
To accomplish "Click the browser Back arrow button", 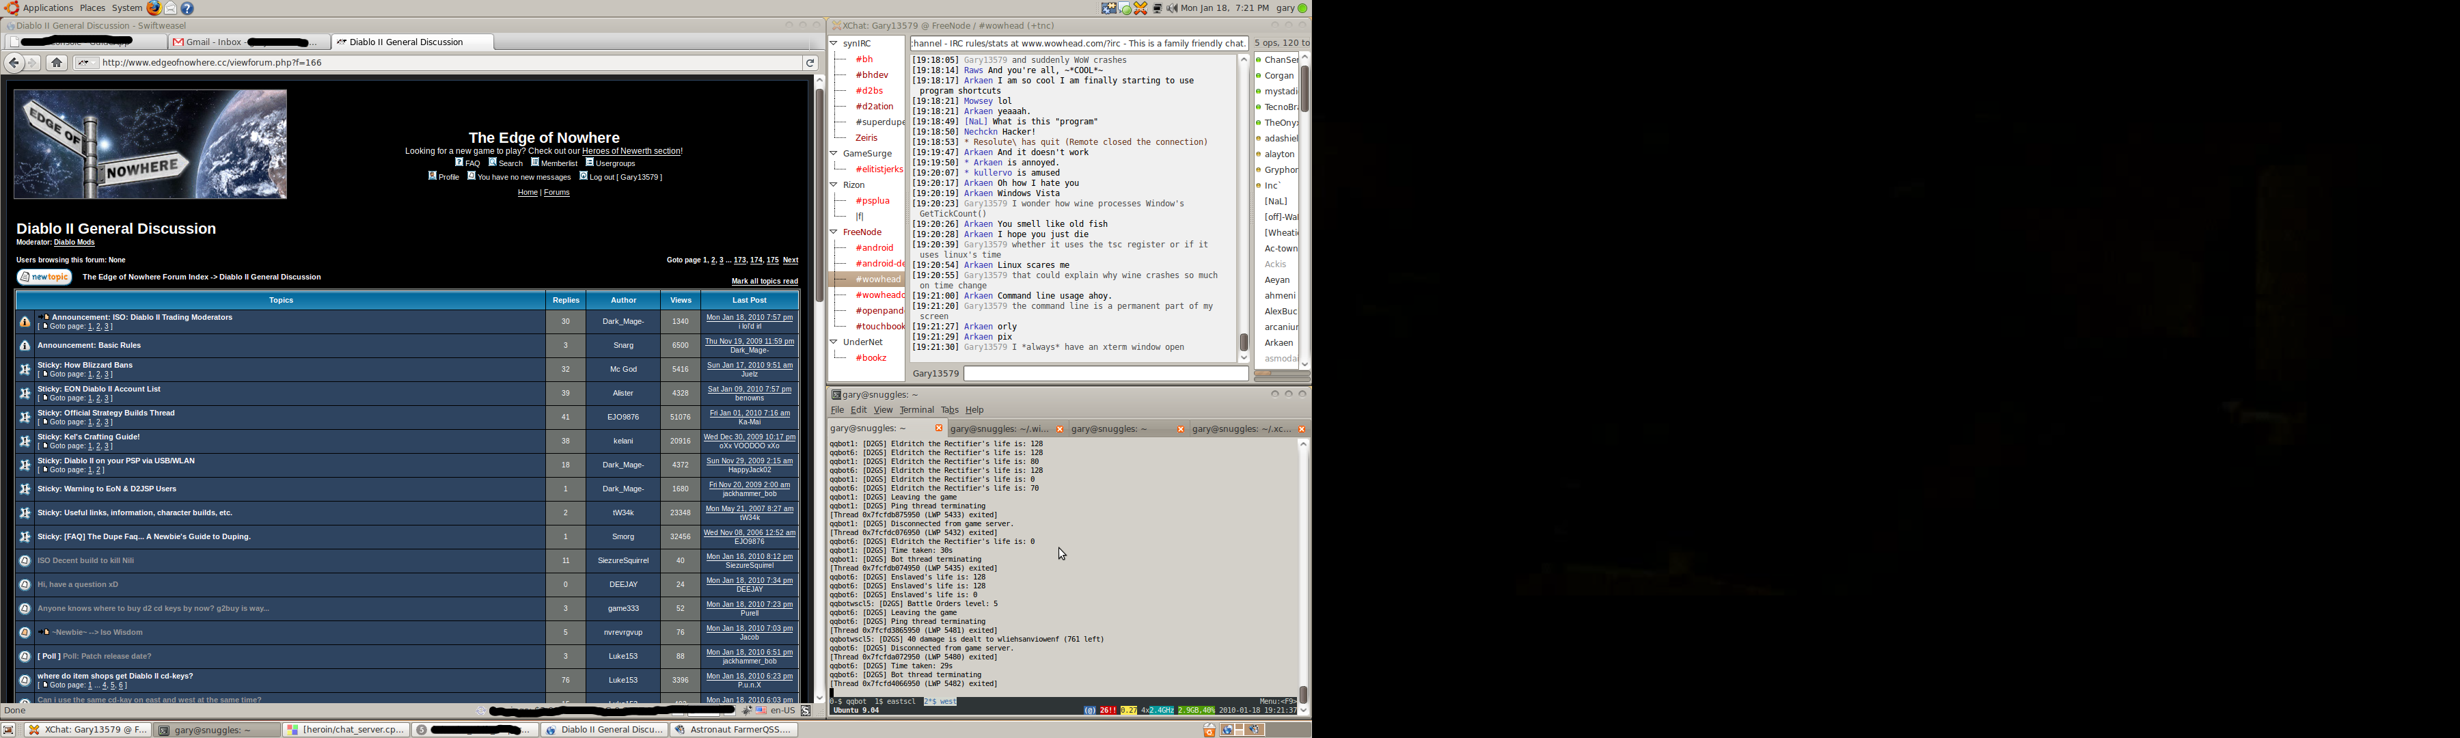I will 14,63.
